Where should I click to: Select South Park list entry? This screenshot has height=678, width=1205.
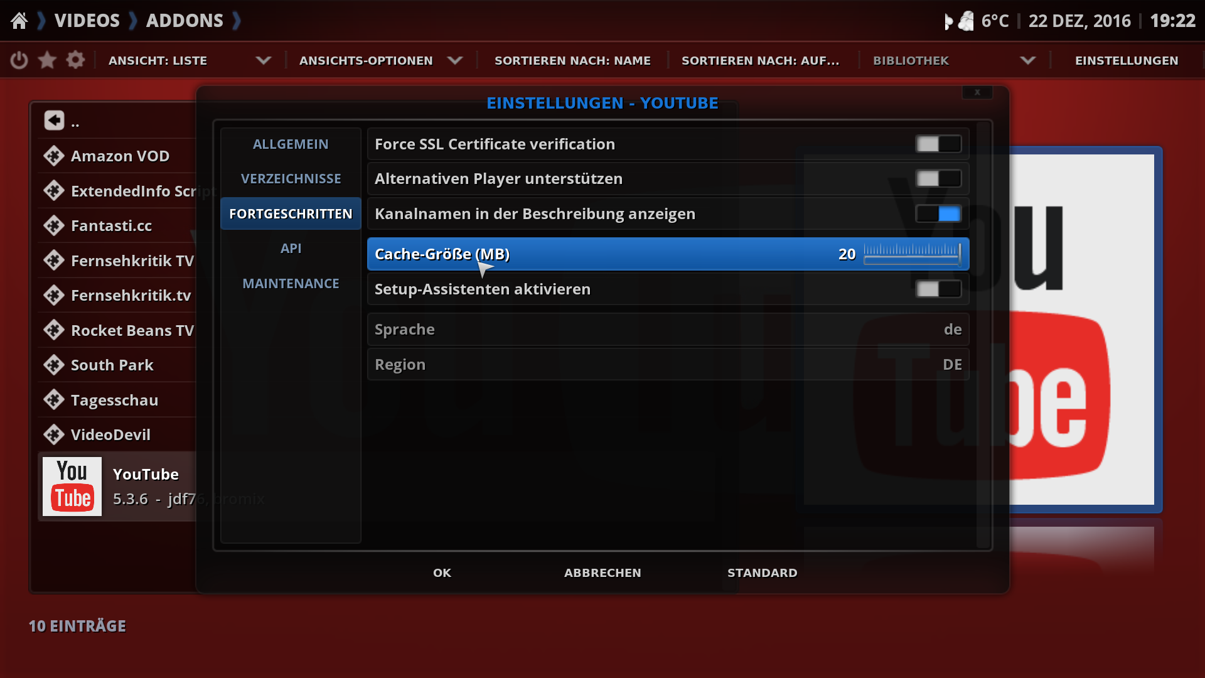click(117, 365)
